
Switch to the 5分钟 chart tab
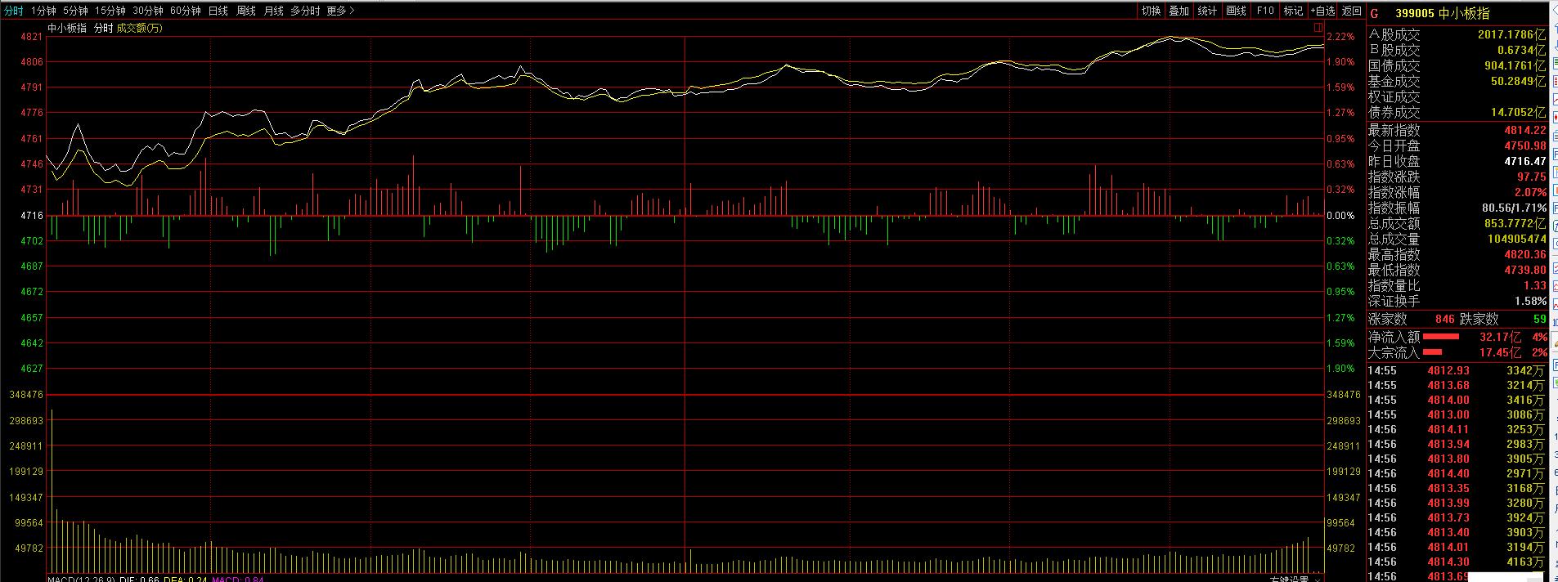point(75,11)
